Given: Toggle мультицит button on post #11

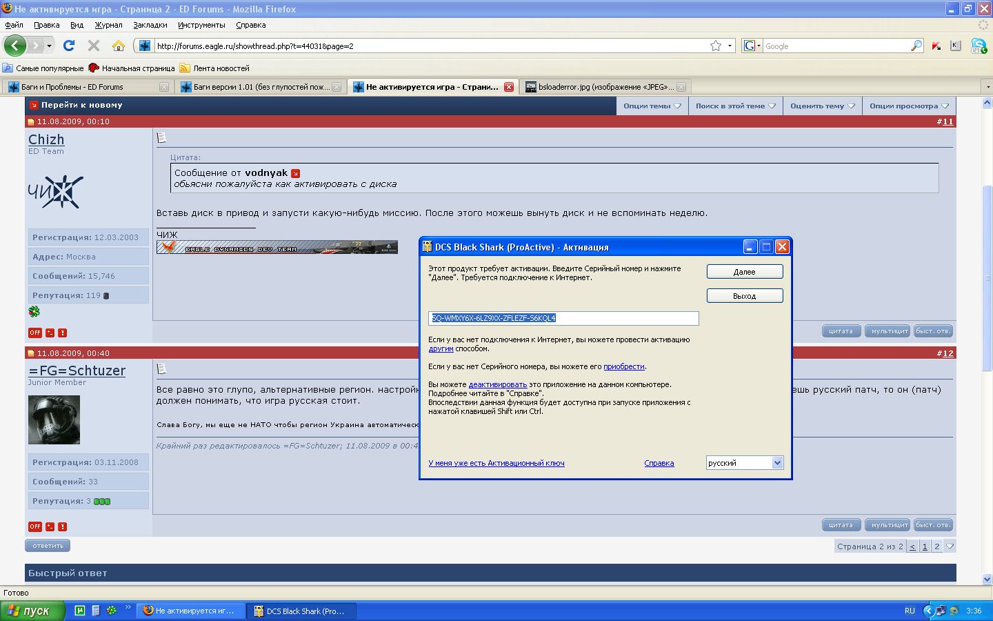Looking at the screenshot, I should pos(887,331).
